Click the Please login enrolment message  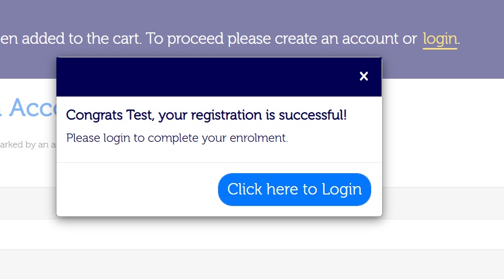pos(177,138)
